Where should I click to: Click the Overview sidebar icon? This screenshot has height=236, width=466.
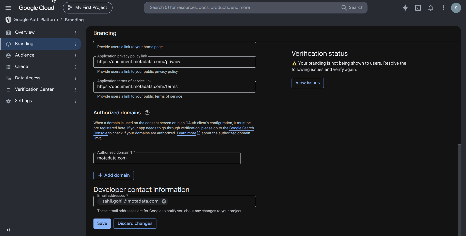pos(8,32)
